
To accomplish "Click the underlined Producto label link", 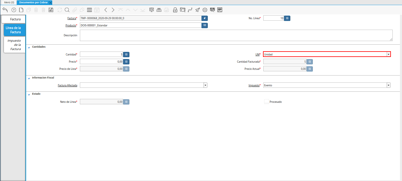I will [71, 25].
